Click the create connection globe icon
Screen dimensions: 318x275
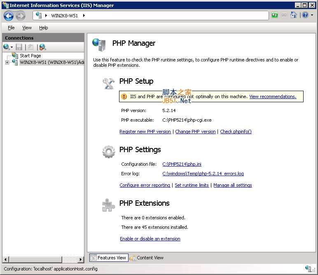[x=6, y=47]
